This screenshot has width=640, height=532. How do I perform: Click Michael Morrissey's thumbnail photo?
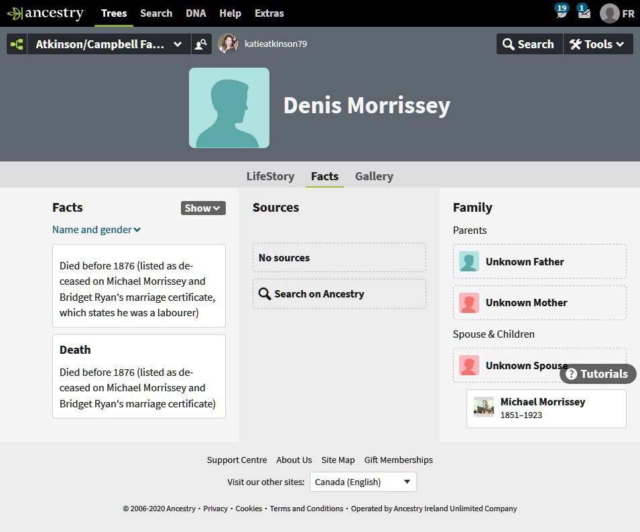(x=484, y=407)
